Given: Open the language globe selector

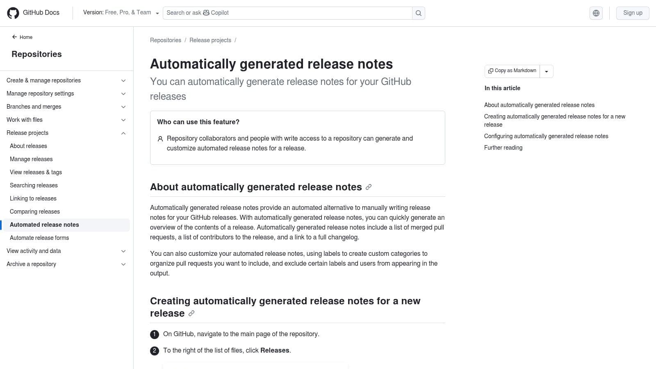Looking at the screenshot, I should coord(596,13).
